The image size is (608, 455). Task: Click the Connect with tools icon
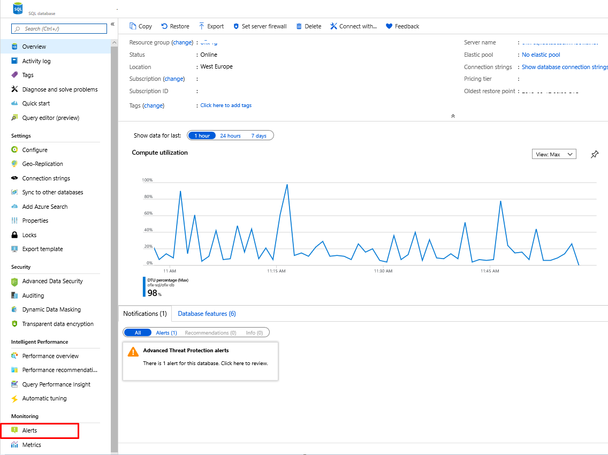click(x=333, y=26)
